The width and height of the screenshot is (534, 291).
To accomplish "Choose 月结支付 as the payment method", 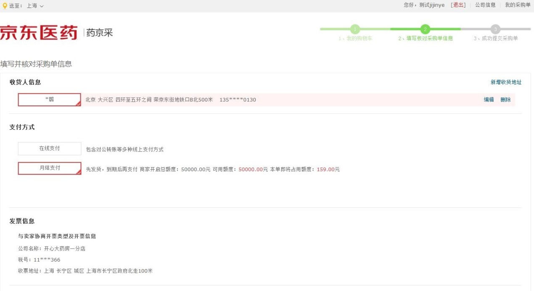I will [49, 168].
